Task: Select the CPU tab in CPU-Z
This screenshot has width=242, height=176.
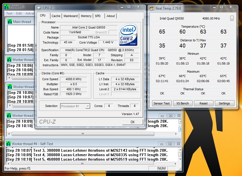Action: coord(43,15)
